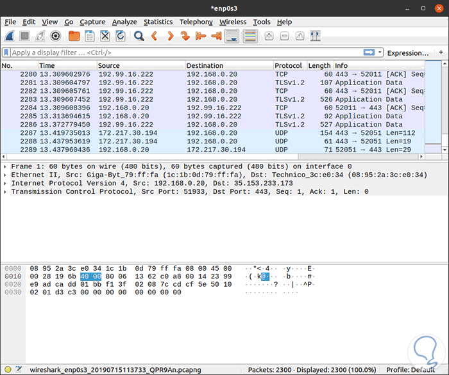The width and height of the screenshot is (449, 375).
Task: Jump to the last packet
Action: pyautogui.click(x=216, y=36)
